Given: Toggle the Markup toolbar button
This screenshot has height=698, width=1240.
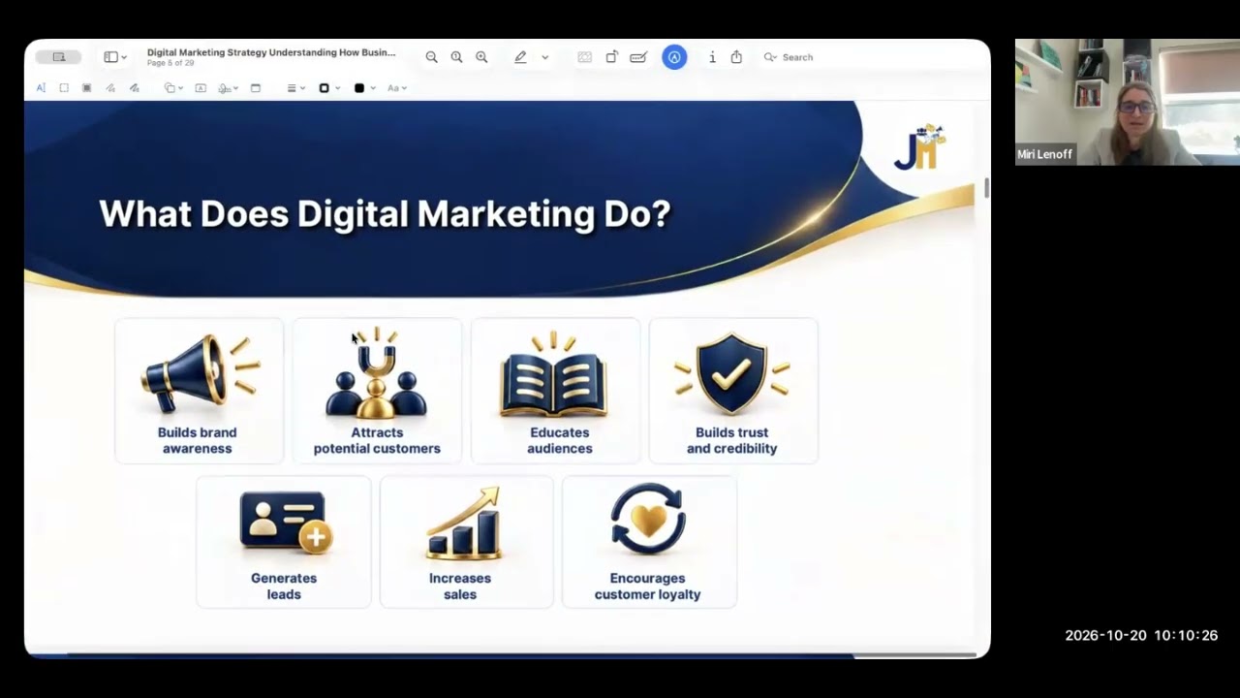Looking at the screenshot, I should tap(674, 57).
